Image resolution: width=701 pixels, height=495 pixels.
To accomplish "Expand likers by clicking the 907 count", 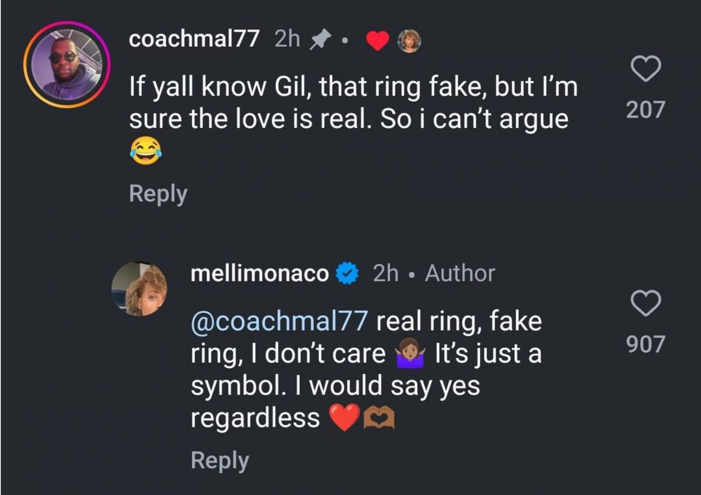I will (x=647, y=344).
